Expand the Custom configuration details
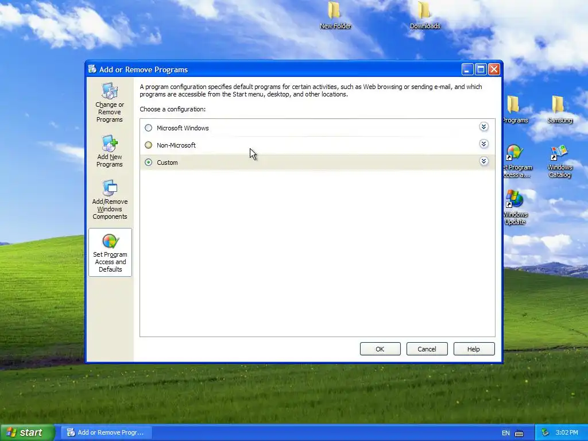 pyautogui.click(x=483, y=161)
